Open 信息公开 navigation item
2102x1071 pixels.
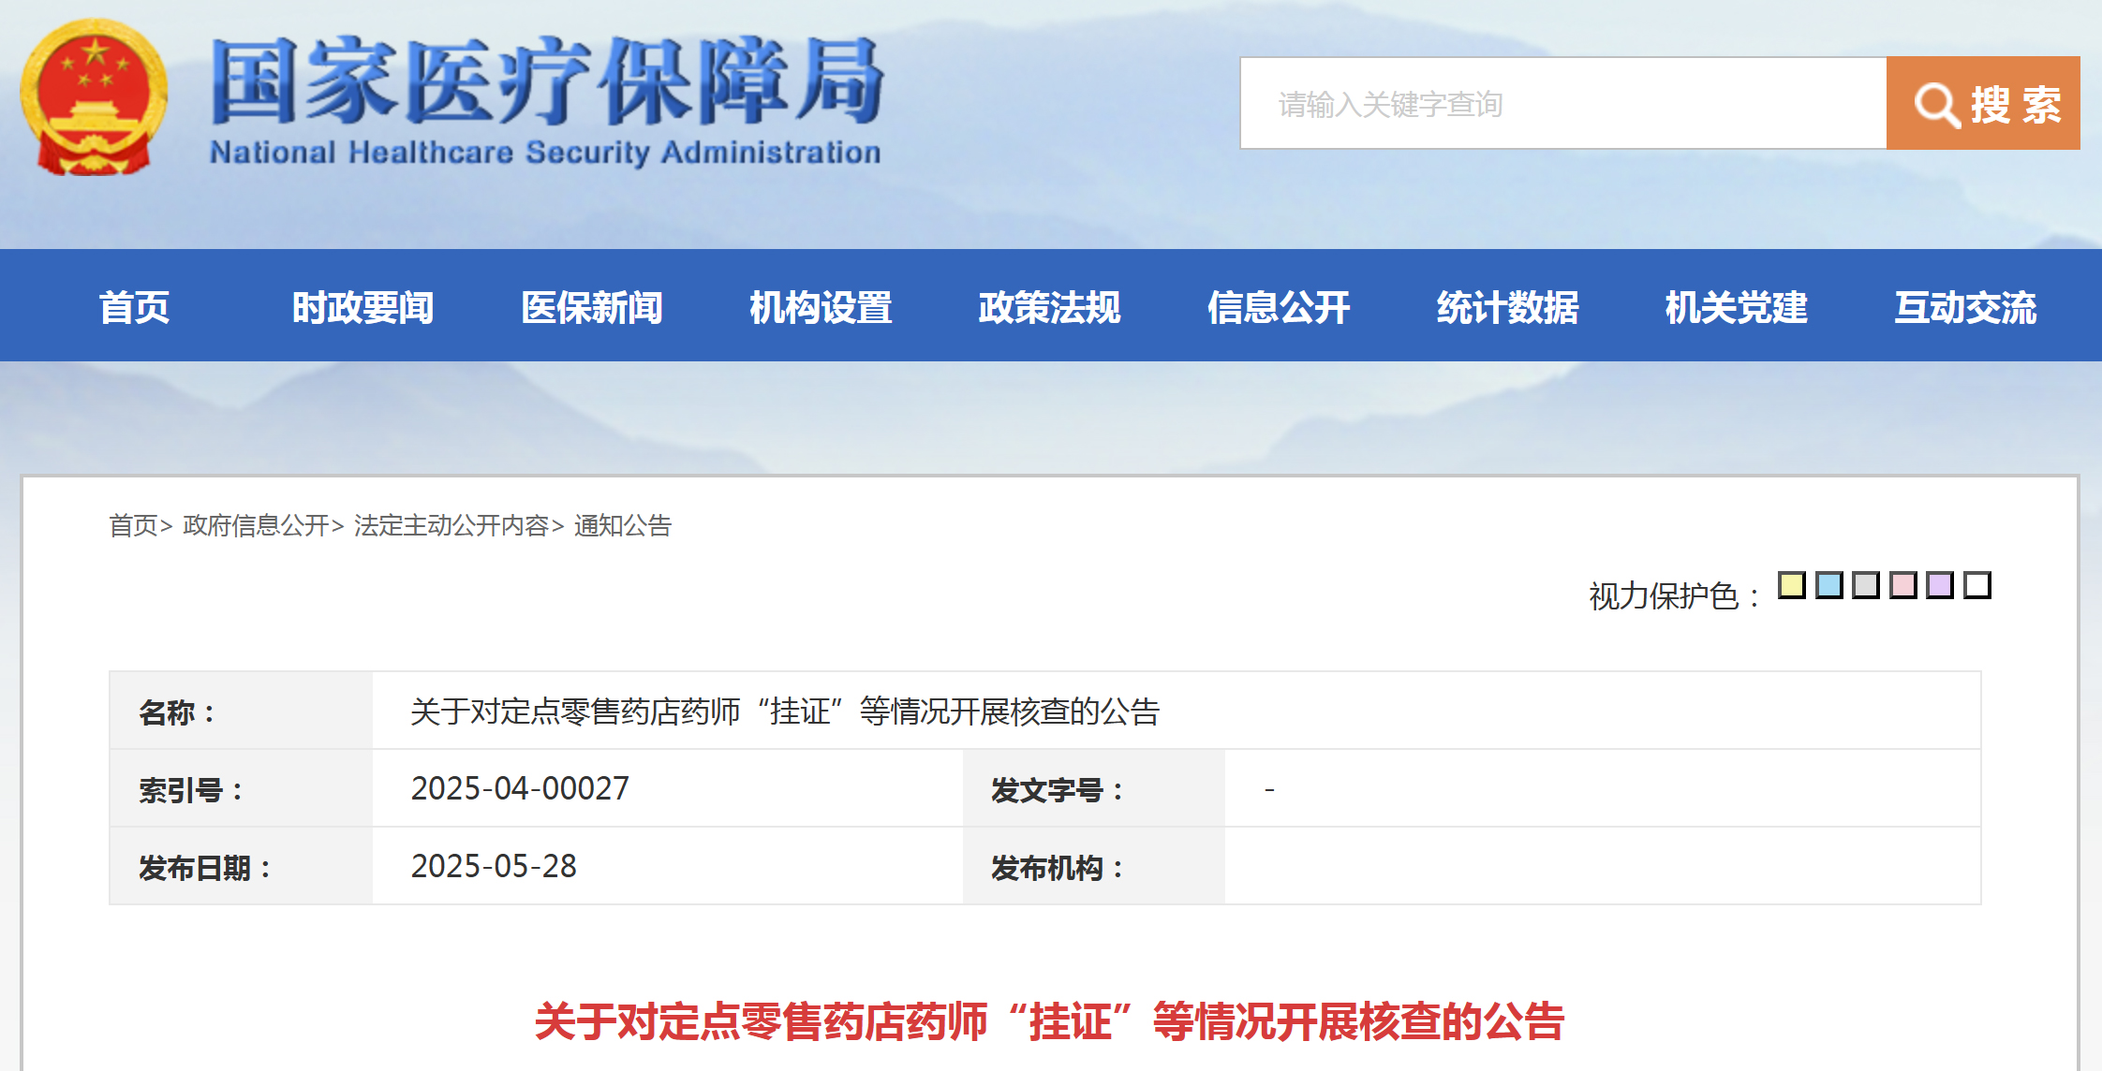(x=1279, y=307)
